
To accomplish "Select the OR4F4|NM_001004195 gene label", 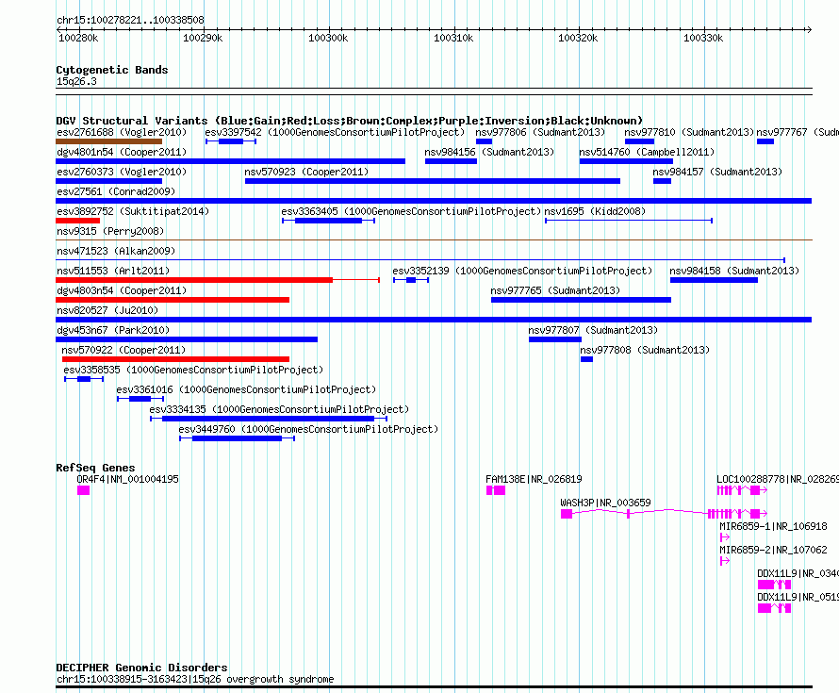I will click(x=127, y=479).
